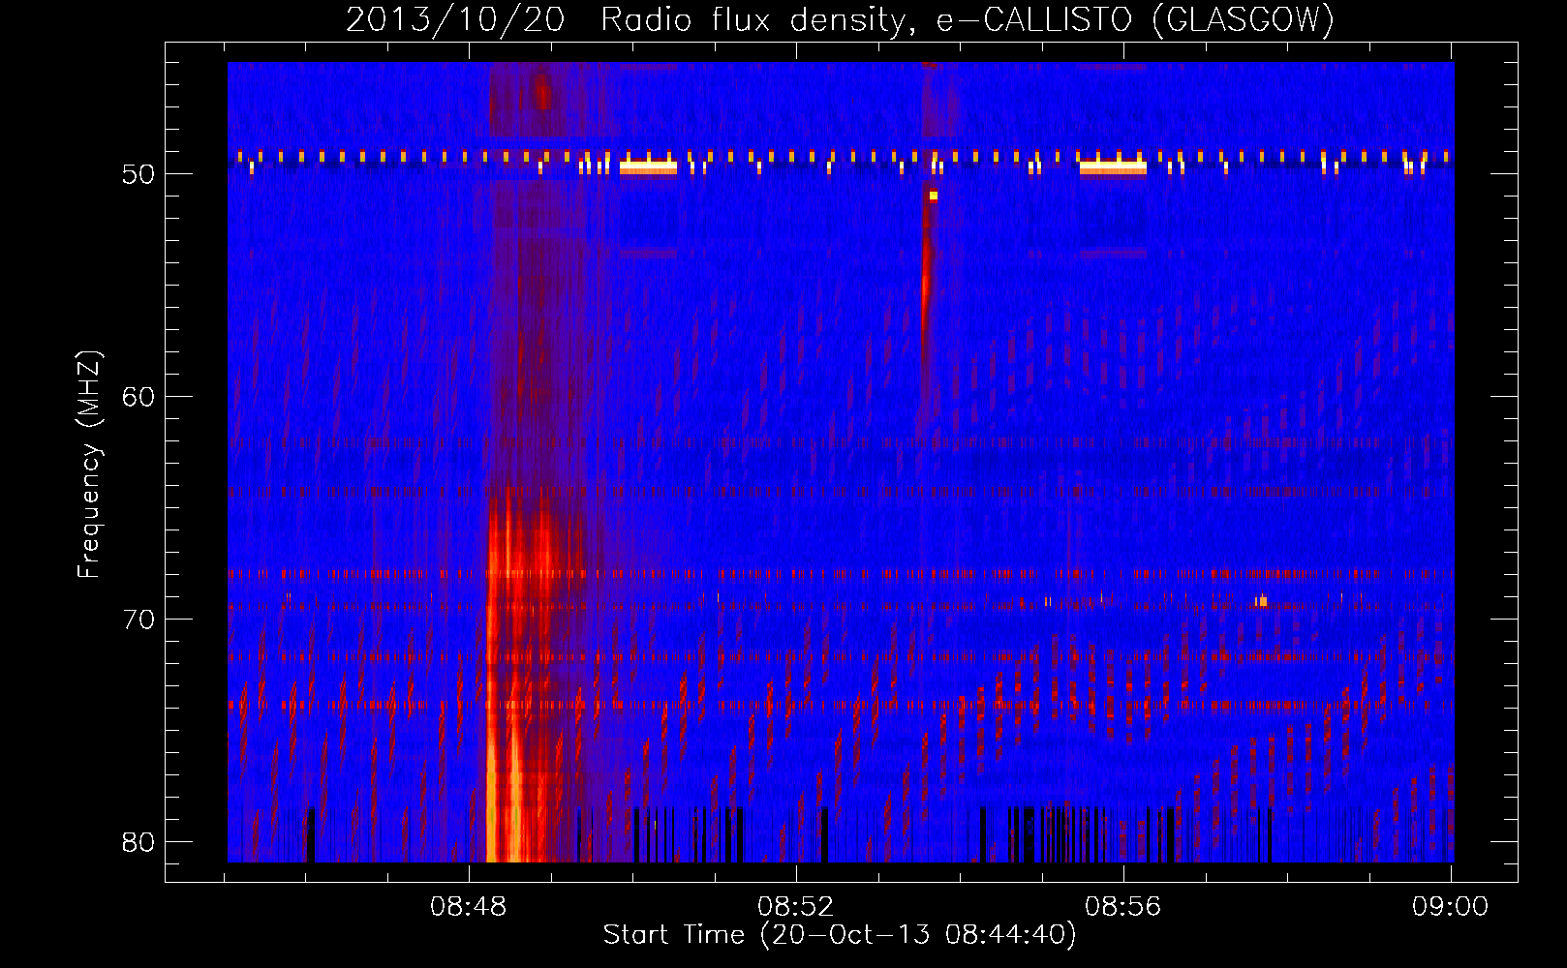Click the 70 frequency tick label
1567x968 pixels.
tap(139, 620)
